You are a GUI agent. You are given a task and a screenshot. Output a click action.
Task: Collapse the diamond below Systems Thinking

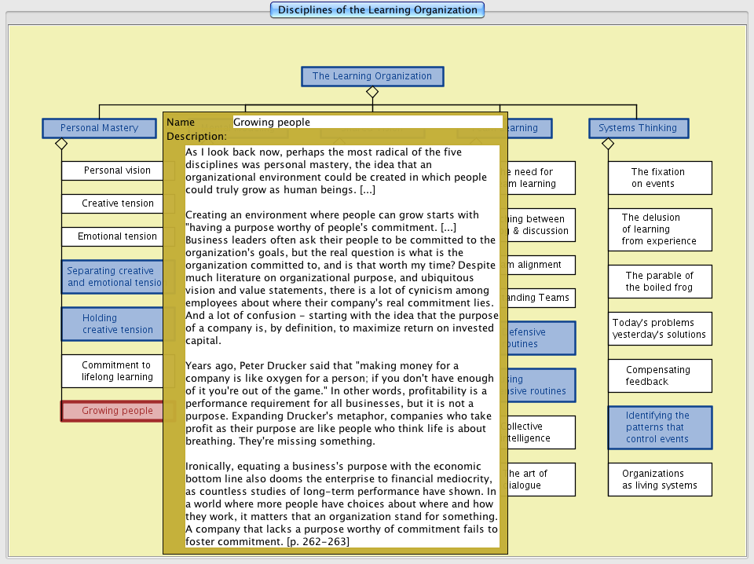(607, 144)
